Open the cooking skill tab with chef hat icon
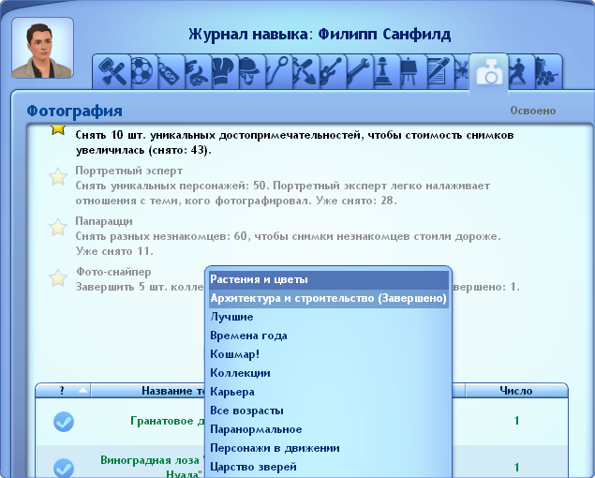Screen dimensions: 595x478 pos(224,71)
